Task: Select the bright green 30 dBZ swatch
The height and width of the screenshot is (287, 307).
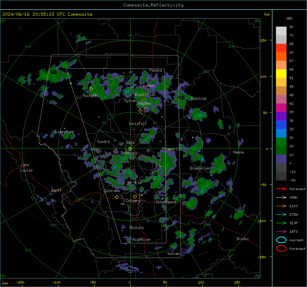Action: (x=281, y=142)
